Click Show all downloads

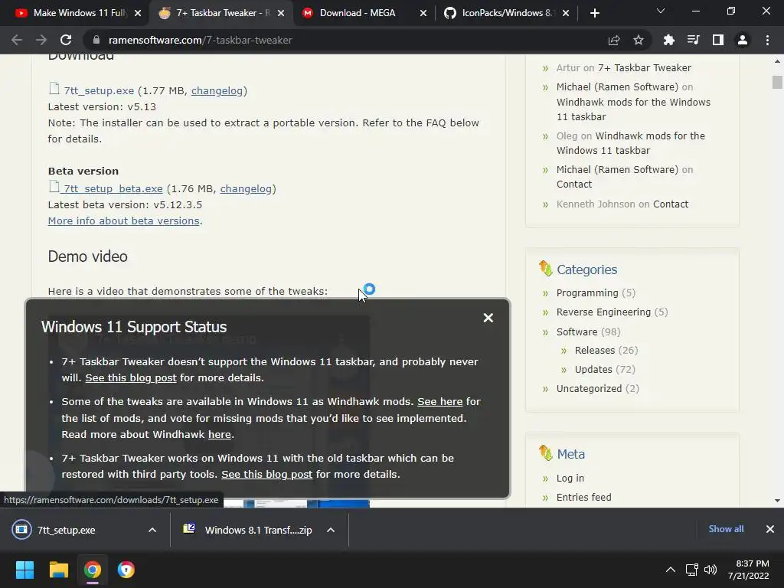[x=726, y=529]
